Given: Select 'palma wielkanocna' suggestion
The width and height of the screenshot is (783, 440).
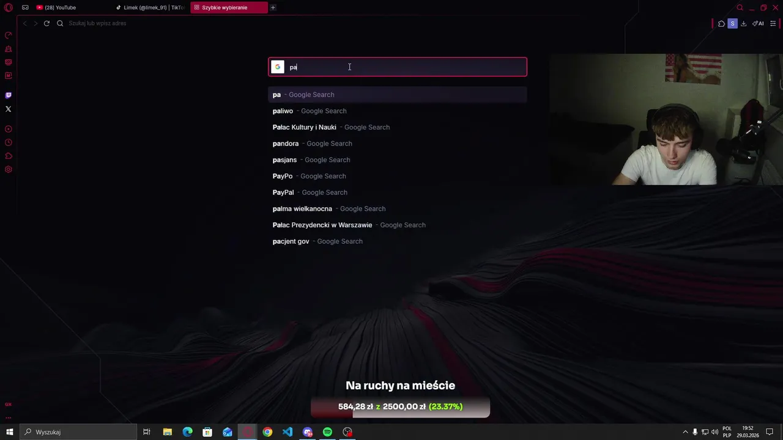Looking at the screenshot, I should click(398, 208).
